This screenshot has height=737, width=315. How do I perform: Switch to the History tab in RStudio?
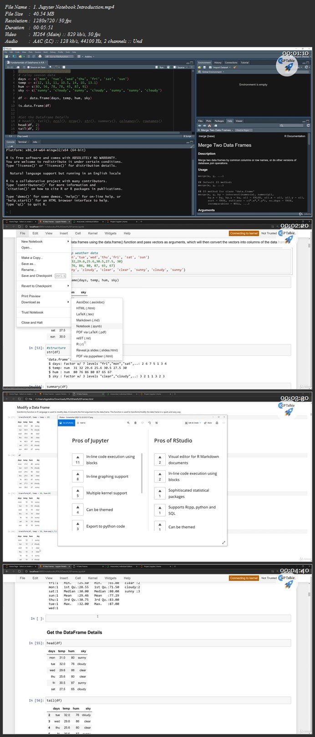pyautogui.click(x=218, y=62)
